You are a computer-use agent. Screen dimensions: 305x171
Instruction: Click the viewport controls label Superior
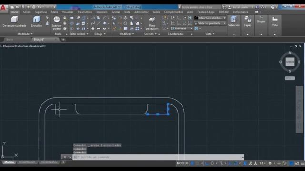point(10,46)
